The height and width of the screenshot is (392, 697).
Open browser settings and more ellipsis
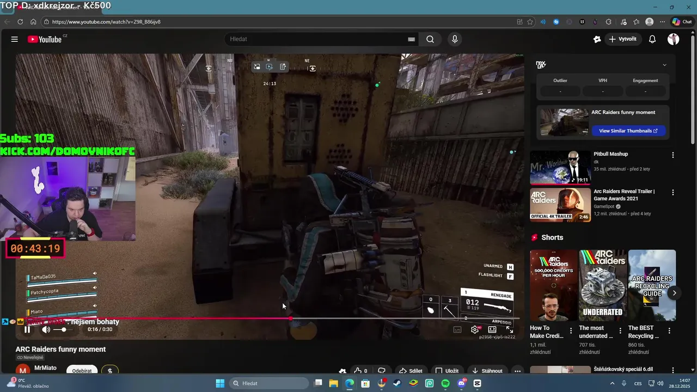pos(662,22)
